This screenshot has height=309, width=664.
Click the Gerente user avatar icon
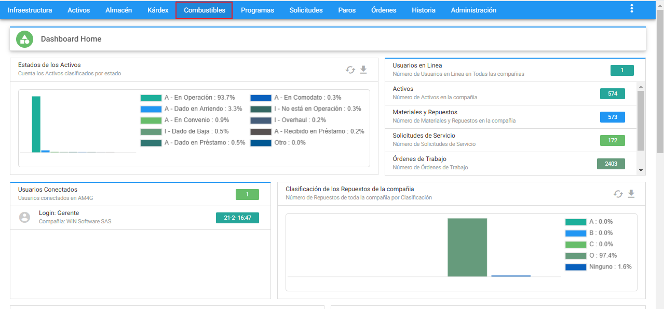pos(24,217)
